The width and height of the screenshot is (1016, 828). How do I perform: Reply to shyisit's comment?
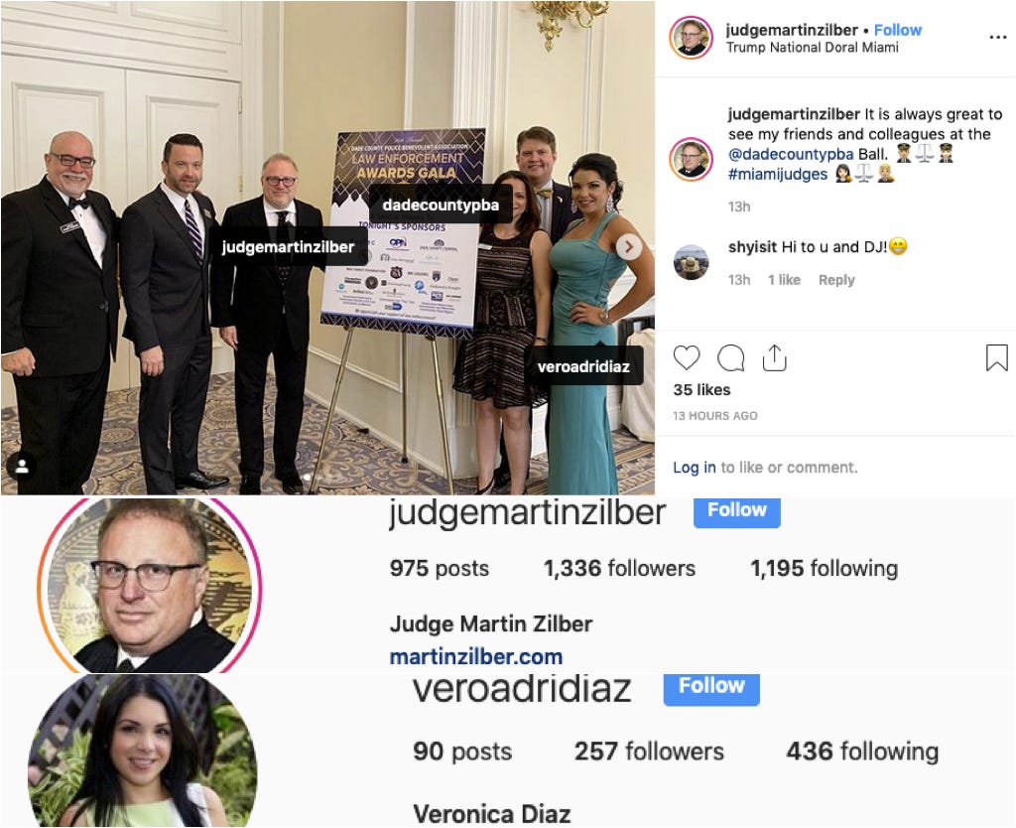[x=836, y=280]
